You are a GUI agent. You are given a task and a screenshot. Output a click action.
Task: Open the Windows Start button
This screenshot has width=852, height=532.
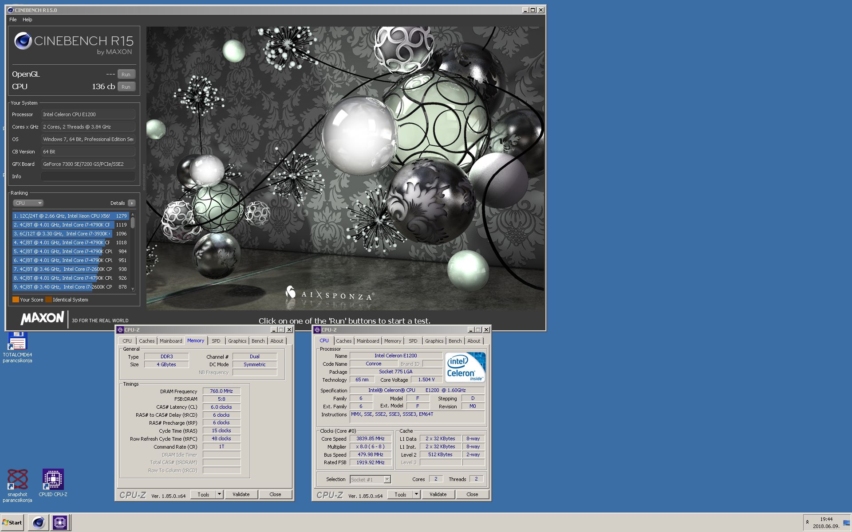[12, 523]
